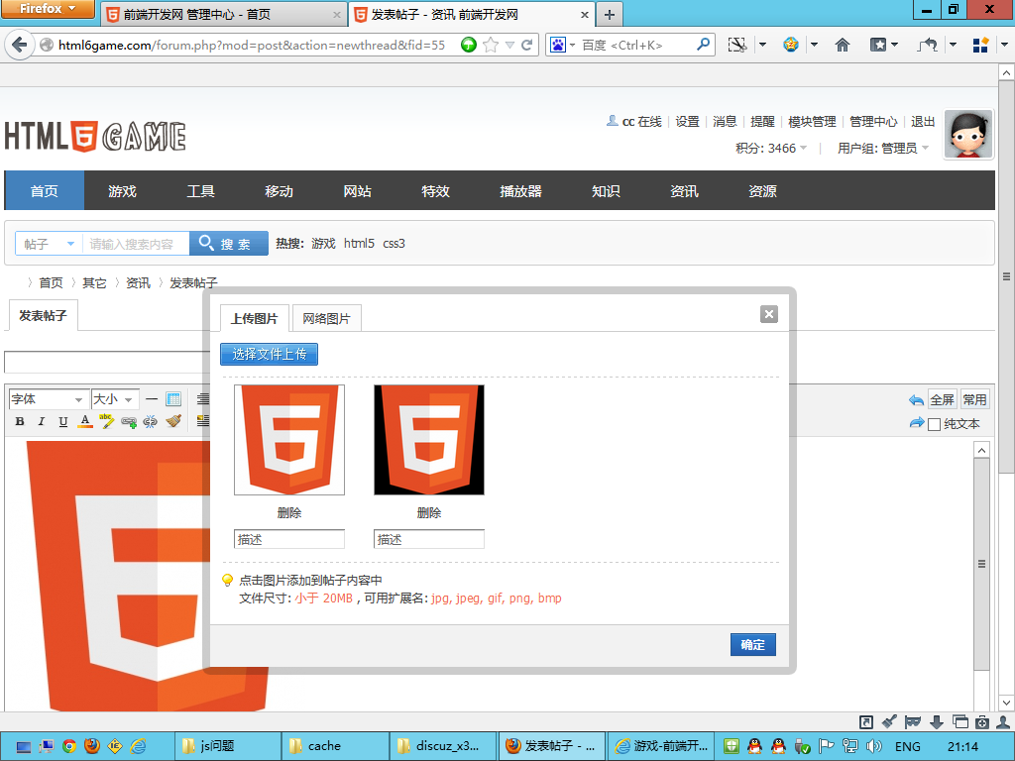
Task: Focus the description field under the black-background image
Action: pyautogui.click(x=429, y=539)
